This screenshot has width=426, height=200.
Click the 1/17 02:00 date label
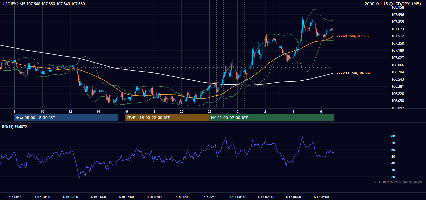coord(265,197)
